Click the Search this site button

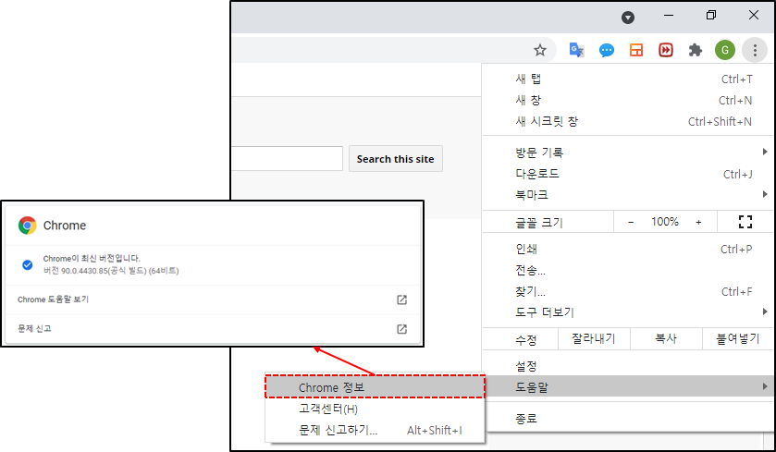(396, 159)
